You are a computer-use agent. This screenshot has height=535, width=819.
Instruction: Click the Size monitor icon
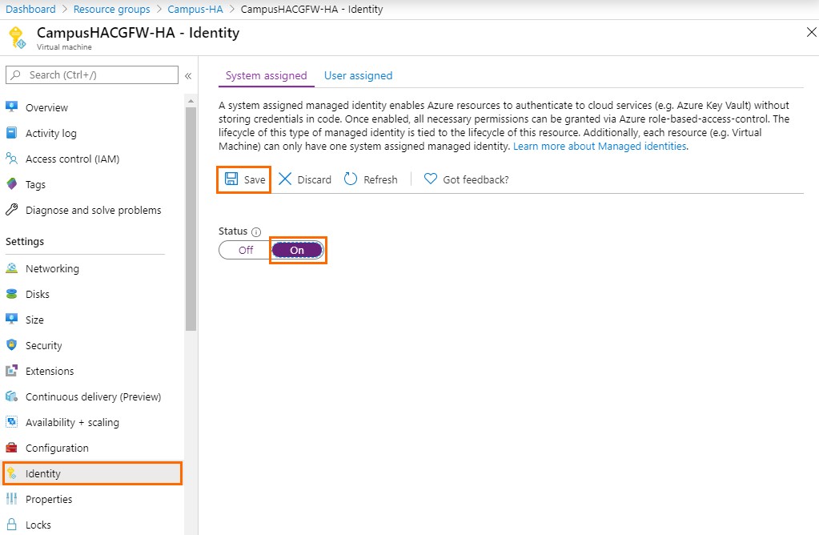click(11, 319)
